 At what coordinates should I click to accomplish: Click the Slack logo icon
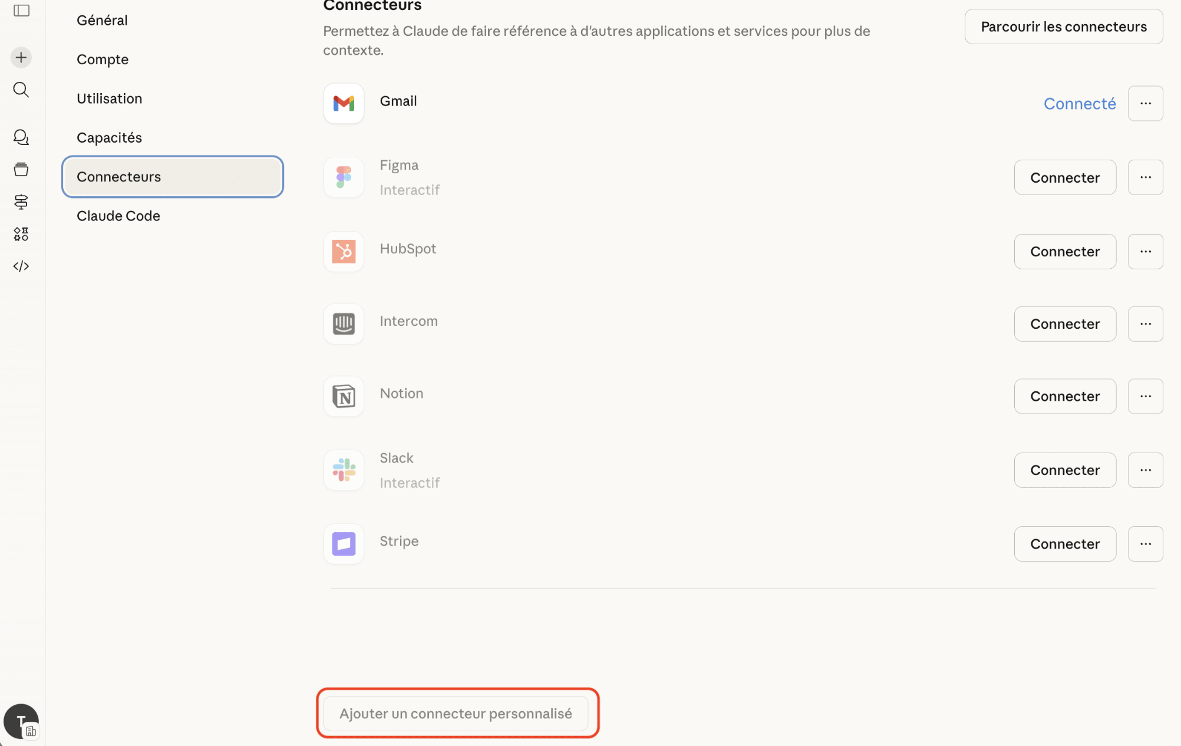[x=344, y=470]
